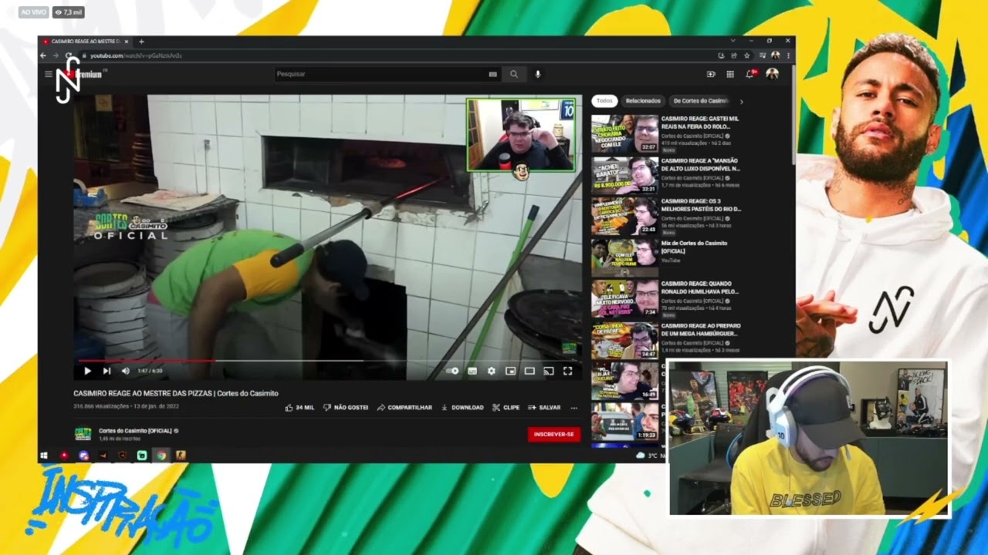Viewport: 988px width, 555px height.
Task: Open the Windows Start menu
Action: click(45, 456)
